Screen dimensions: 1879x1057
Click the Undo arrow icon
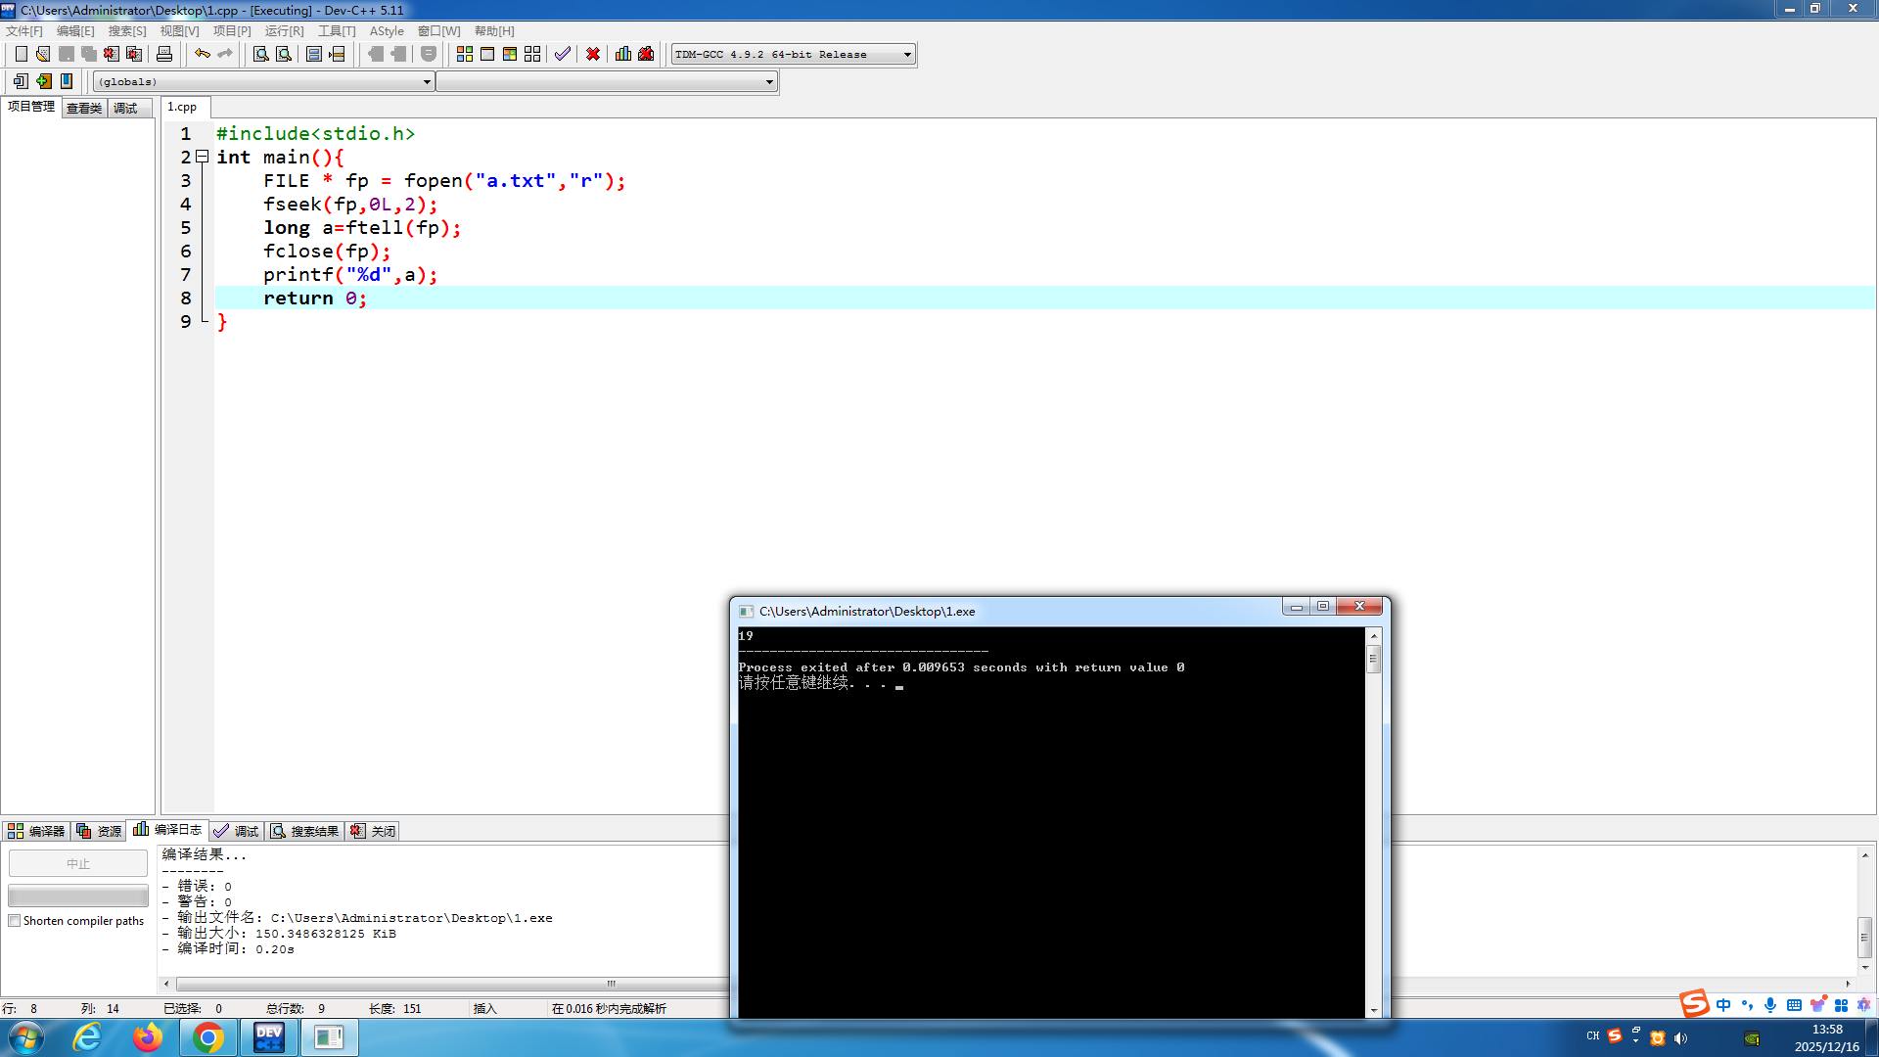point(202,54)
